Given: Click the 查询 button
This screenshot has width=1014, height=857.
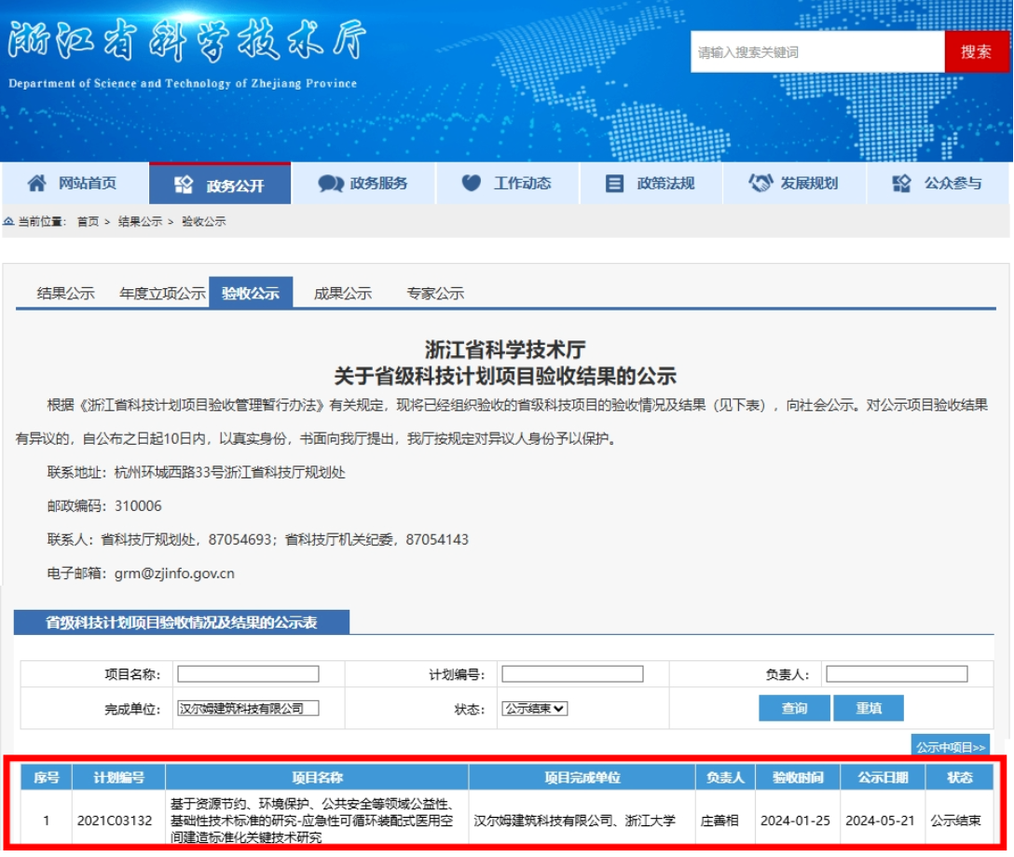Looking at the screenshot, I should [794, 708].
